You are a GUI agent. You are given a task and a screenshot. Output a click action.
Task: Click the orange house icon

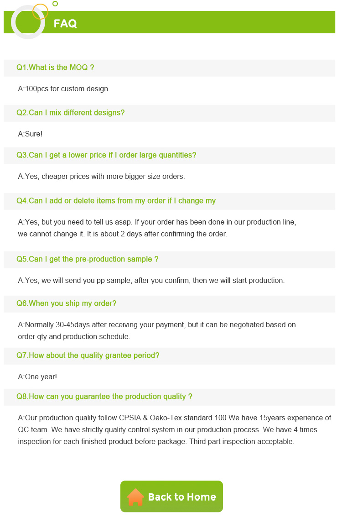[135, 497]
